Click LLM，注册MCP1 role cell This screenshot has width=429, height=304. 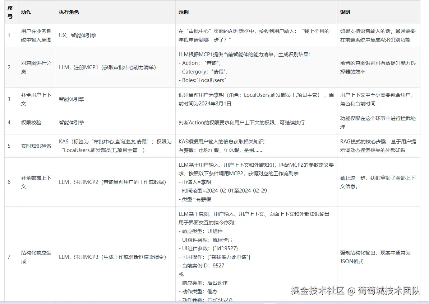[116, 67]
